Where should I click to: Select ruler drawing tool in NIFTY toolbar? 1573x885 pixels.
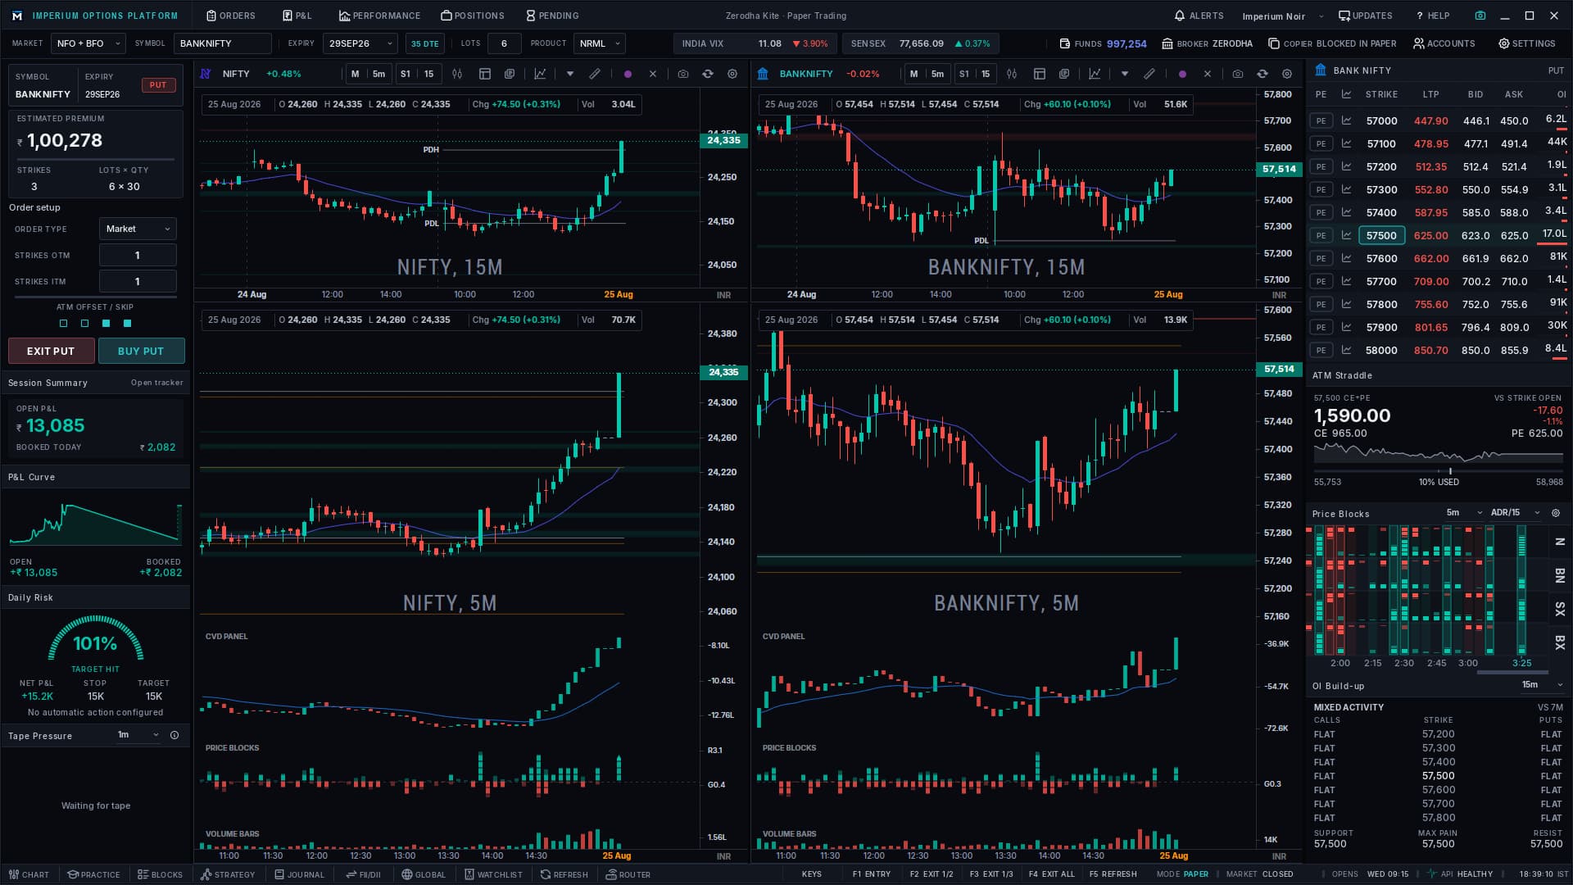pyautogui.click(x=595, y=74)
